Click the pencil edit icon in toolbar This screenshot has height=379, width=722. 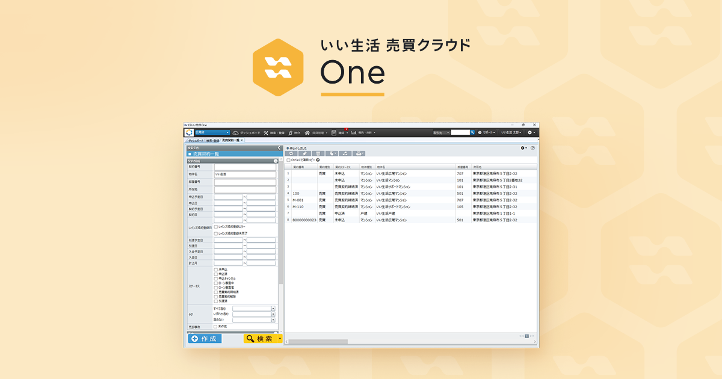point(304,153)
